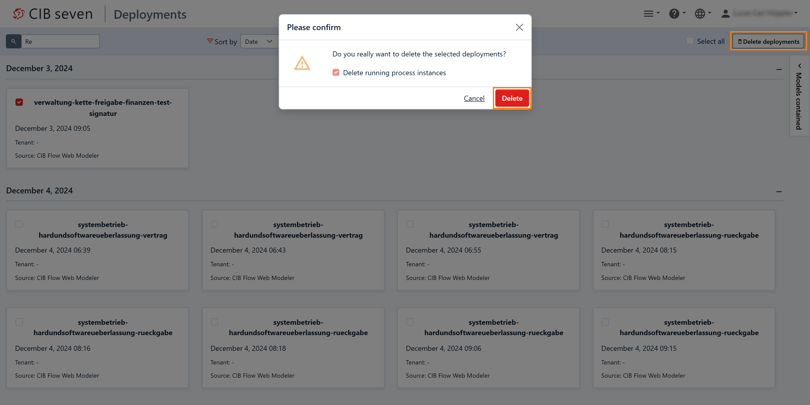
Task: Collapse the December 4, 2024 group
Action: 779,191
